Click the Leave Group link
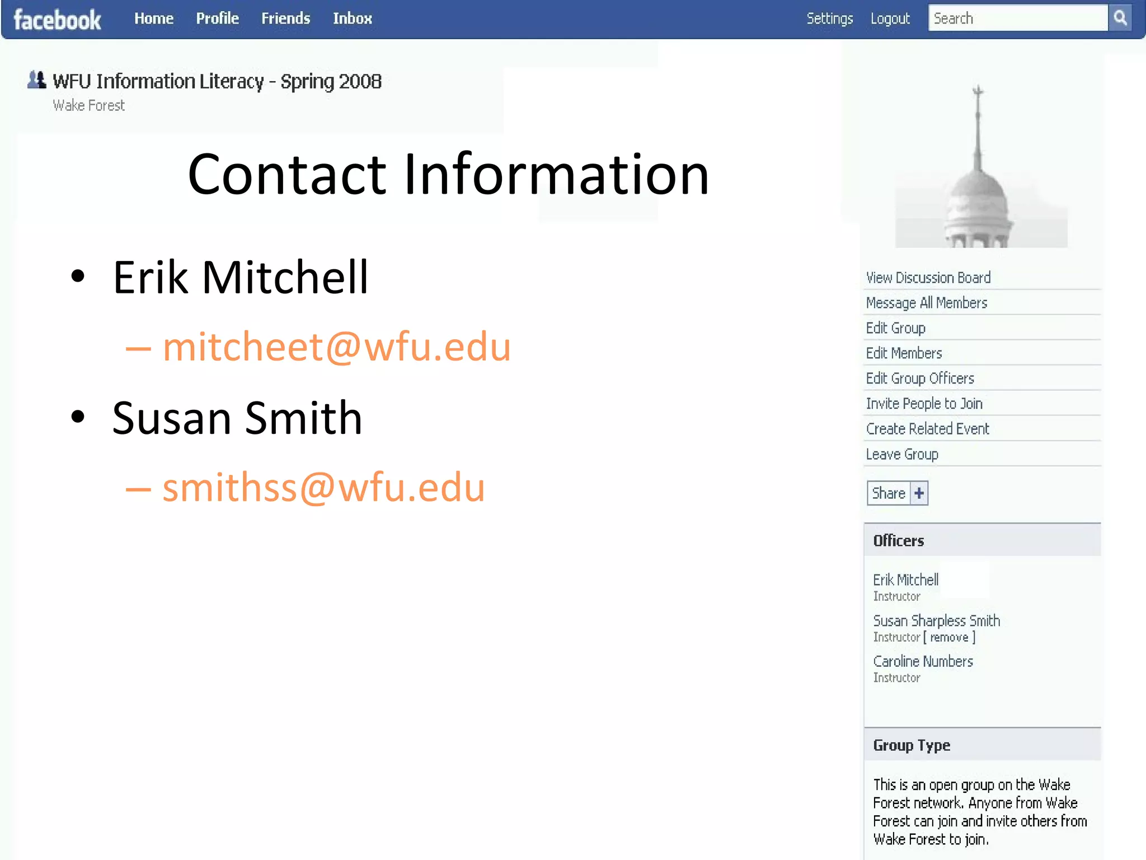Viewport: 1146px width, 860px height. 901,454
